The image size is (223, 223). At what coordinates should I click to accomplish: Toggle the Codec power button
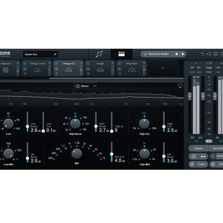click(x=192, y=164)
